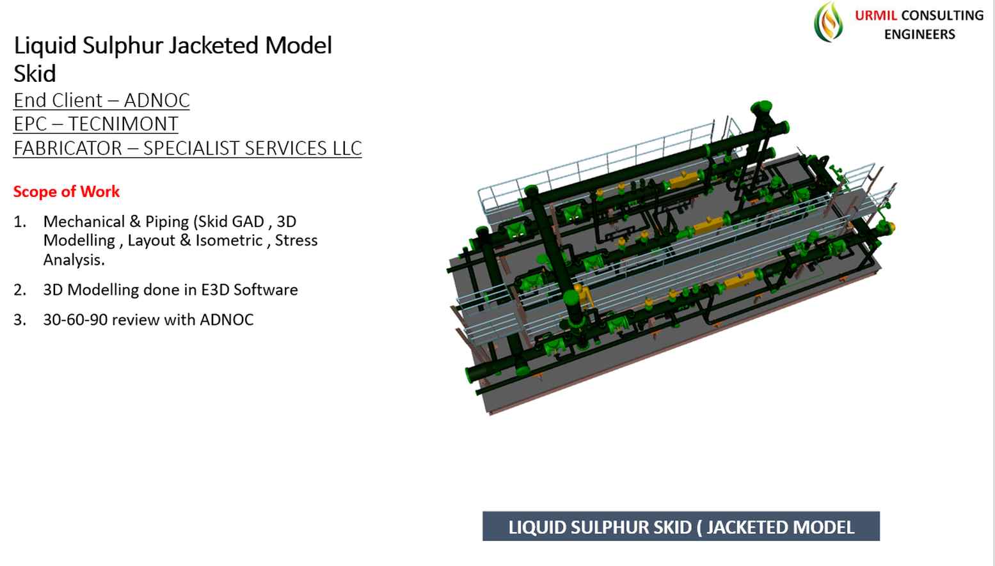
Task: Select the 'Mechanical & Piping' scope list entry
Action: point(179,240)
